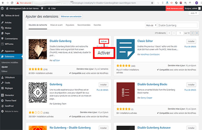The height and width of the screenshot is (130, 202).
Task: Click the browser back arrow
Action: (x=3, y=3)
